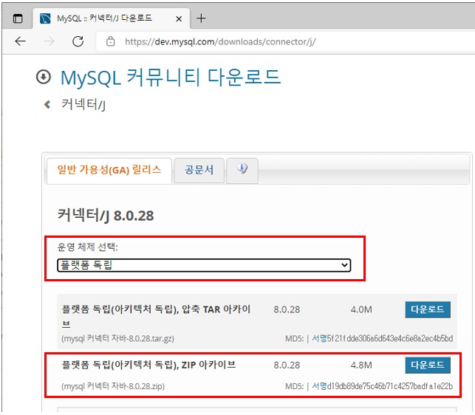Click the 4.0M size value
475x415 pixels.
pyautogui.click(x=361, y=309)
